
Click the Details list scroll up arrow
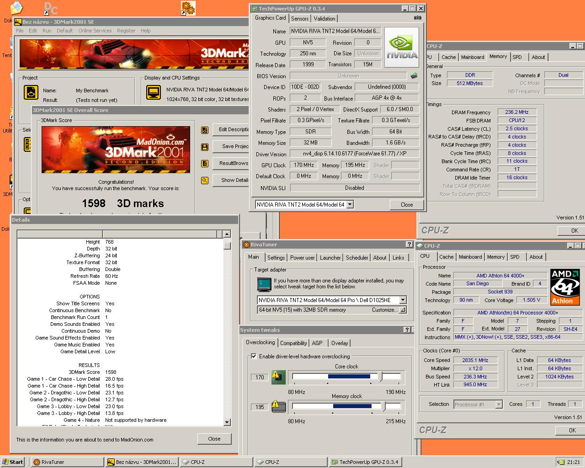[x=227, y=234]
